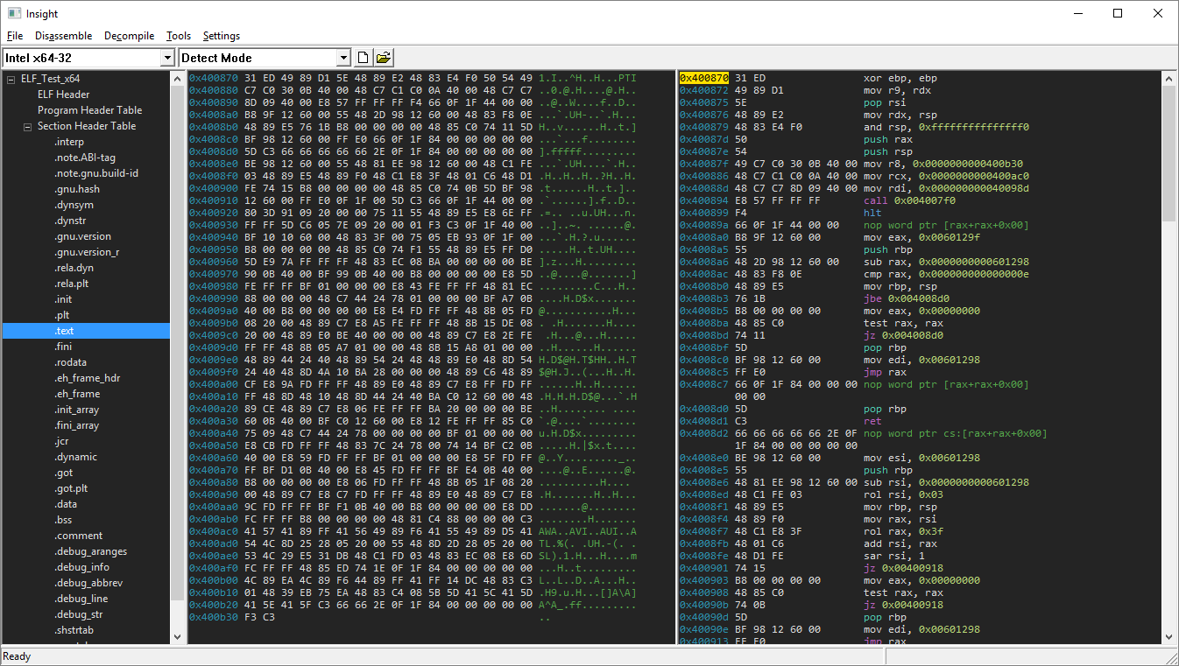
Task: Select the .data section
Action: (66, 504)
